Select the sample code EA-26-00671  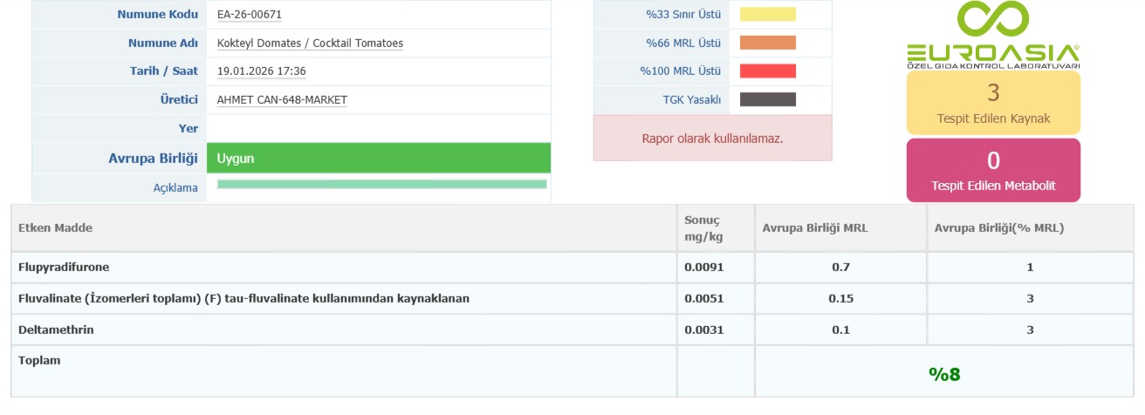pyautogui.click(x=249, y=15)
